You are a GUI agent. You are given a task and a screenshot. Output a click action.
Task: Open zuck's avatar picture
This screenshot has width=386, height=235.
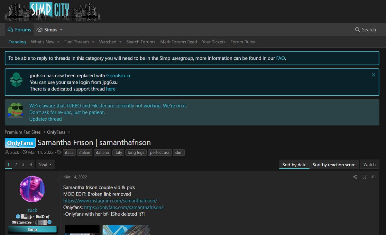32,189
